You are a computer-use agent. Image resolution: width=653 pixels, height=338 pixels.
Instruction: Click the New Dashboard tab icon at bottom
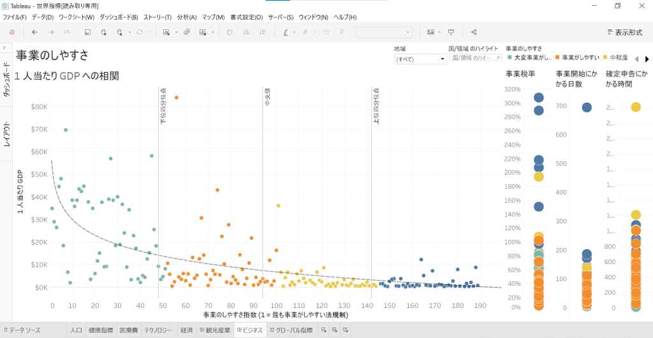pyautogui.click(x=334, y=330)
